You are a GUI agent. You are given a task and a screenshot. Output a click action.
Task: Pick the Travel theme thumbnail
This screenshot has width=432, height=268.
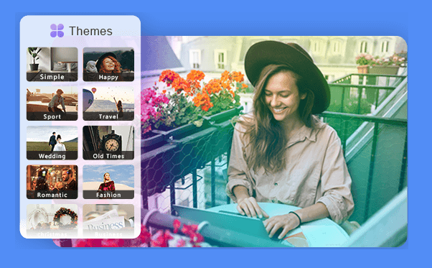pyautogui.click(x=108, y=103)
